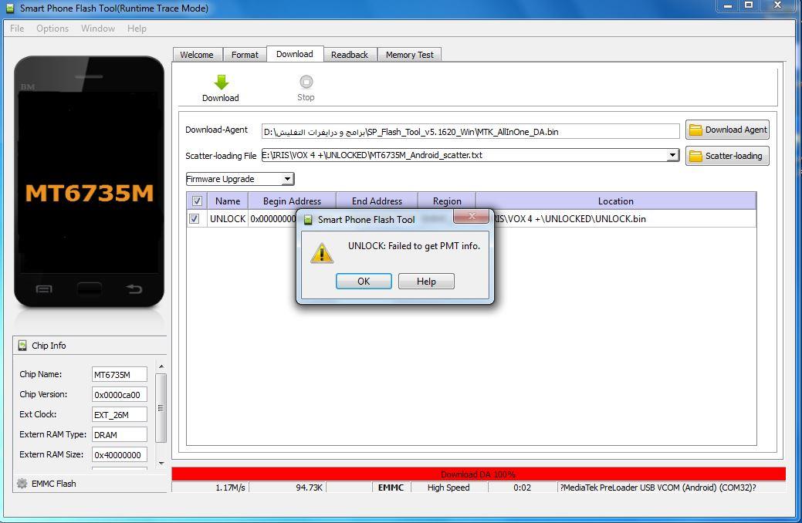Click the Extern RAM Type field DRAM
This screenshot has height=523, width=802.
tap(119, 434)
